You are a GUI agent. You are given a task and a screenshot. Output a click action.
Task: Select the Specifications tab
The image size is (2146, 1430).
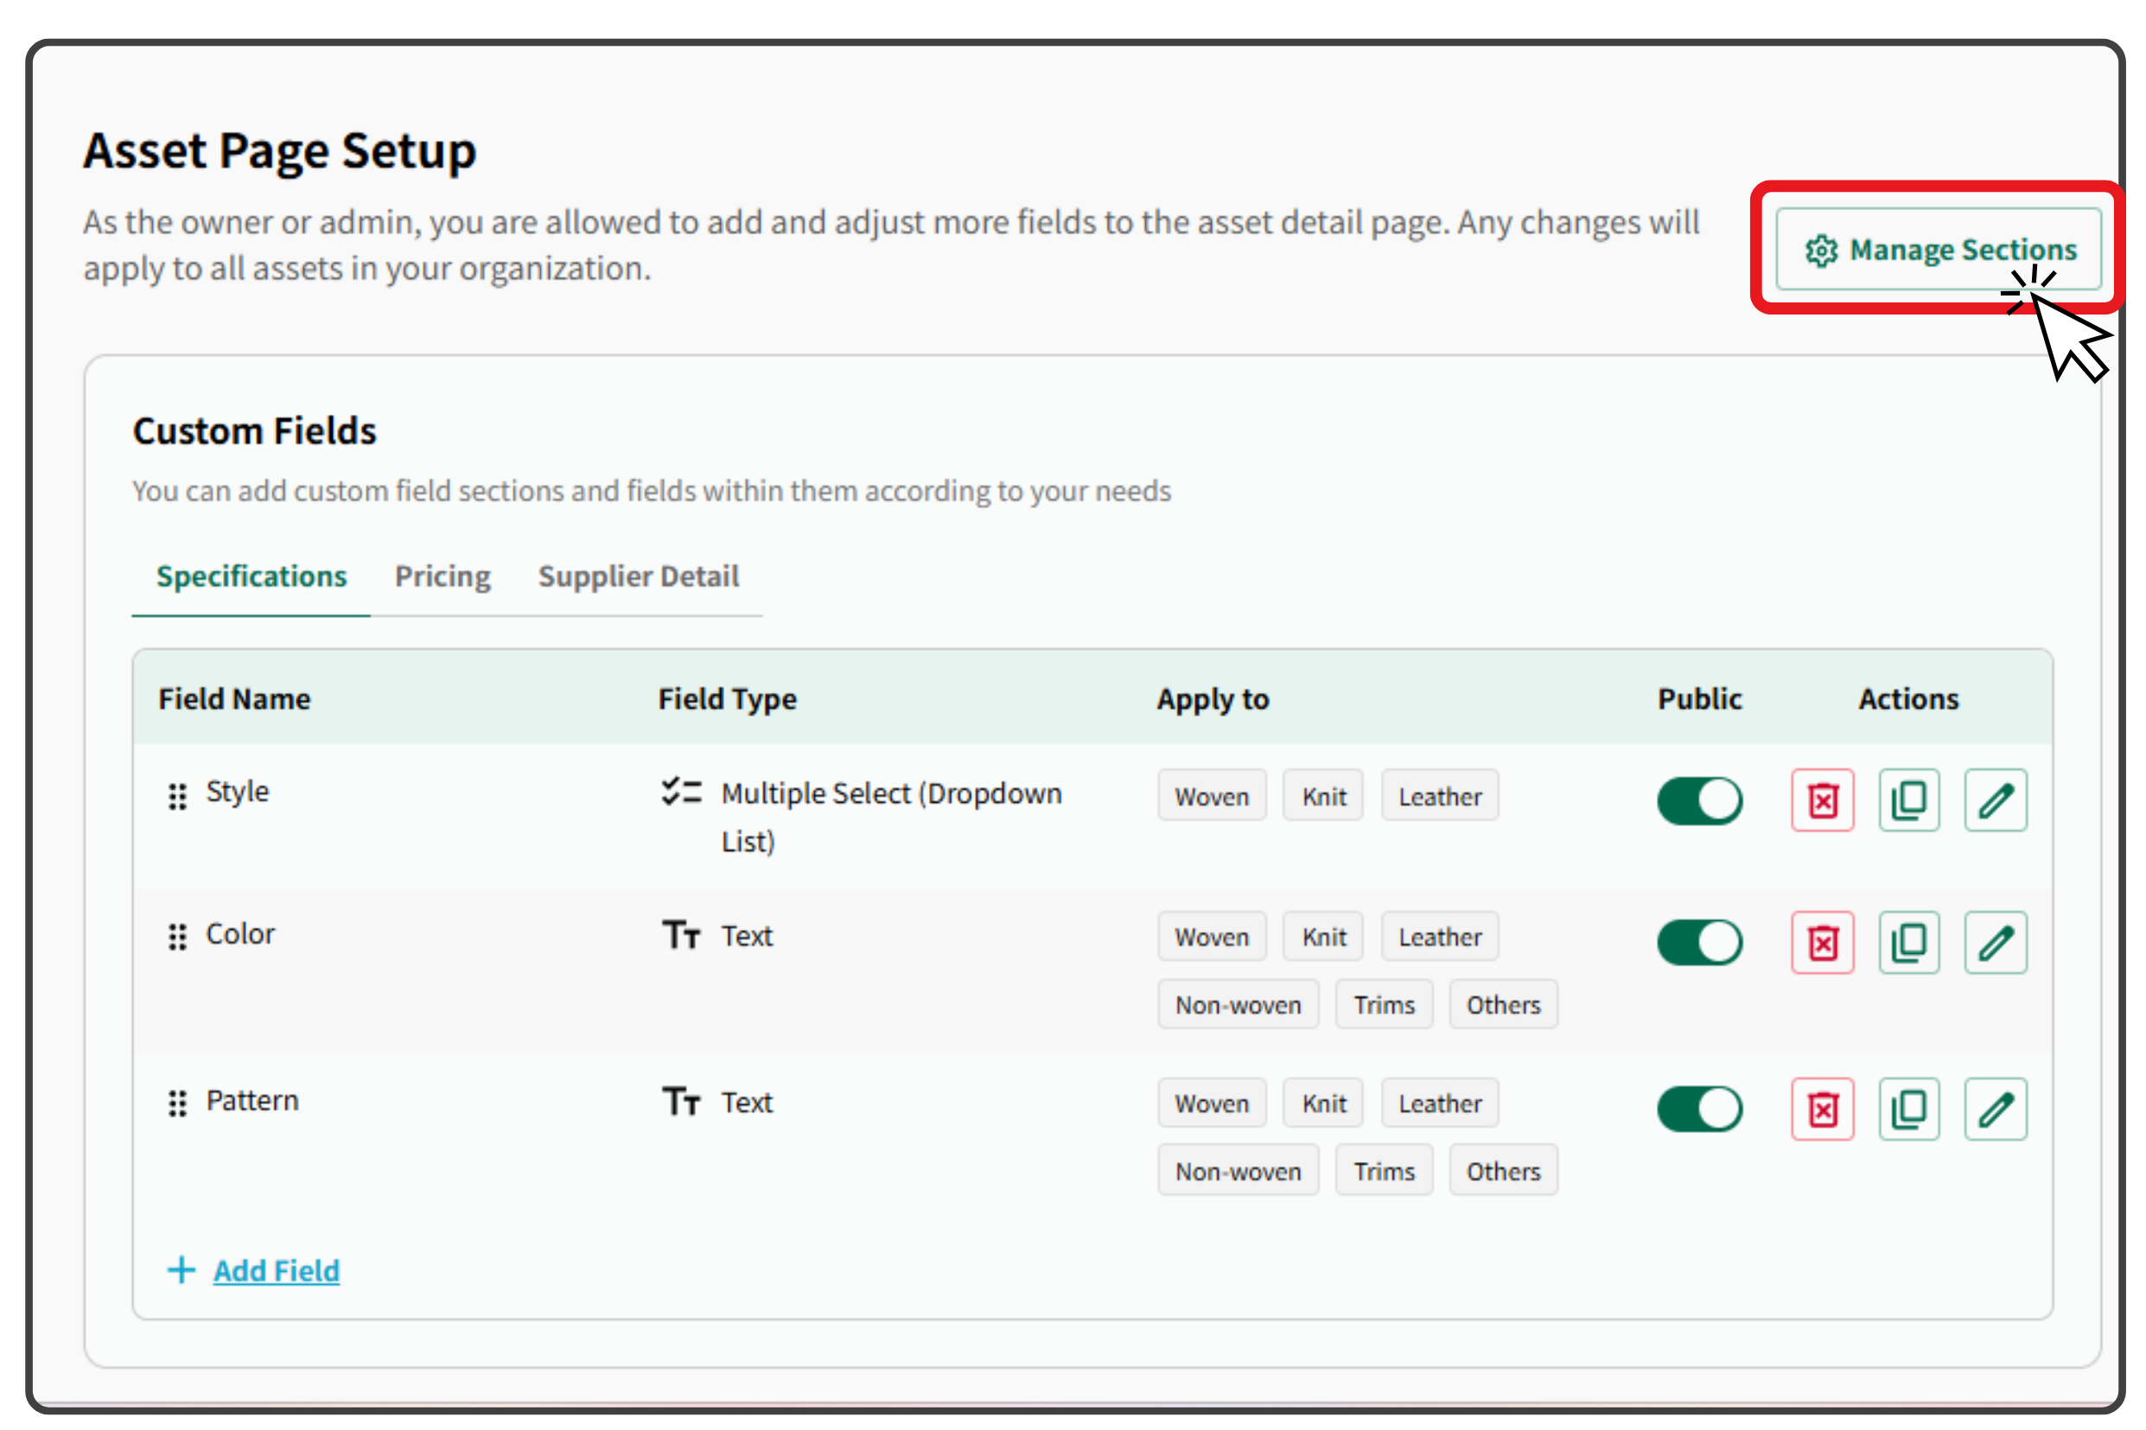pos(251,576)
